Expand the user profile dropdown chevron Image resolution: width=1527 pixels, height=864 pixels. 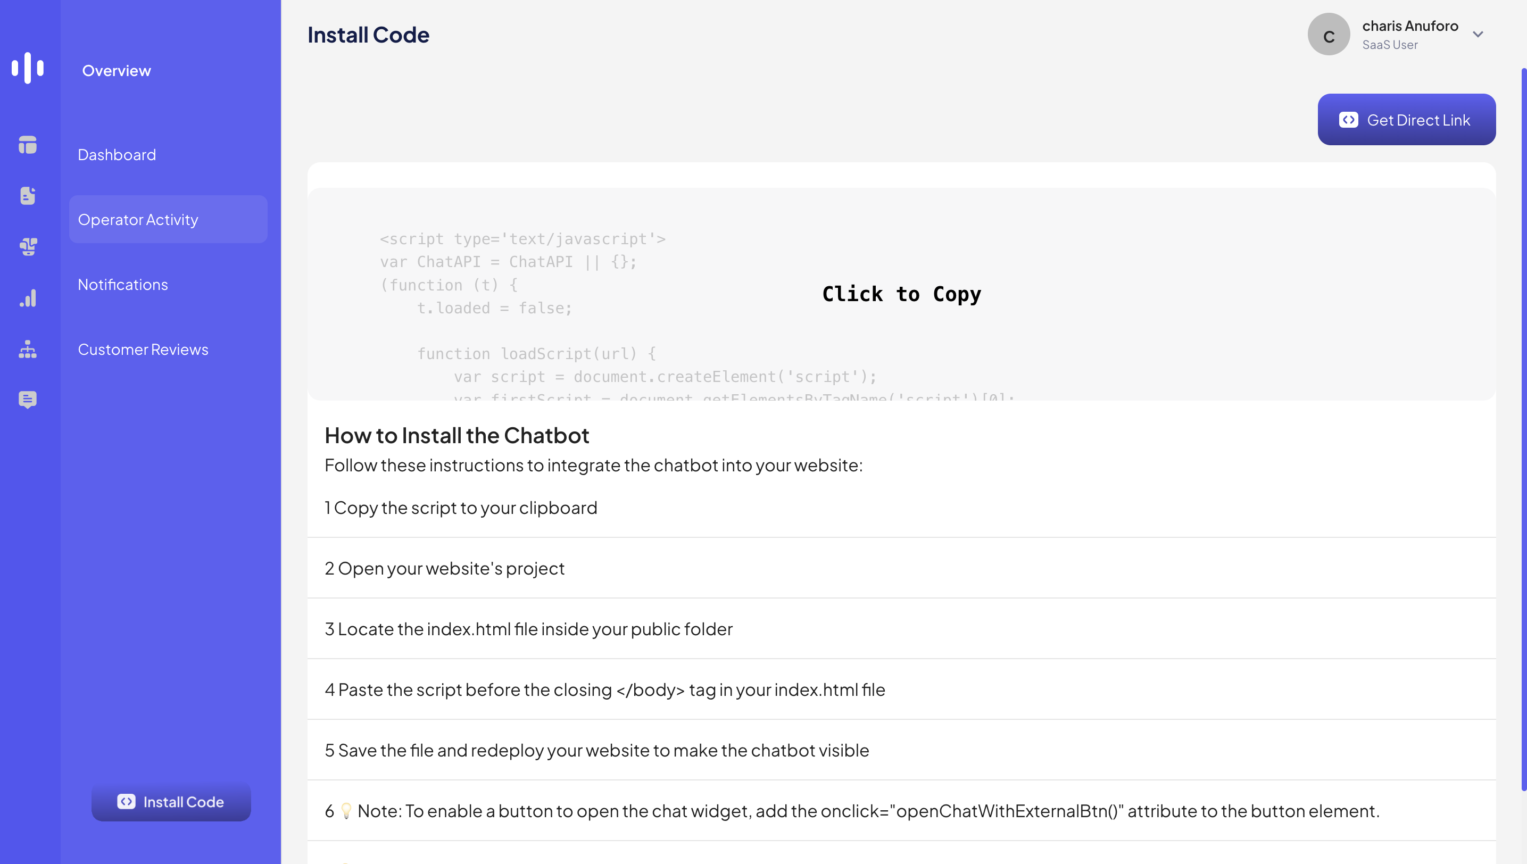[1478, 35]
